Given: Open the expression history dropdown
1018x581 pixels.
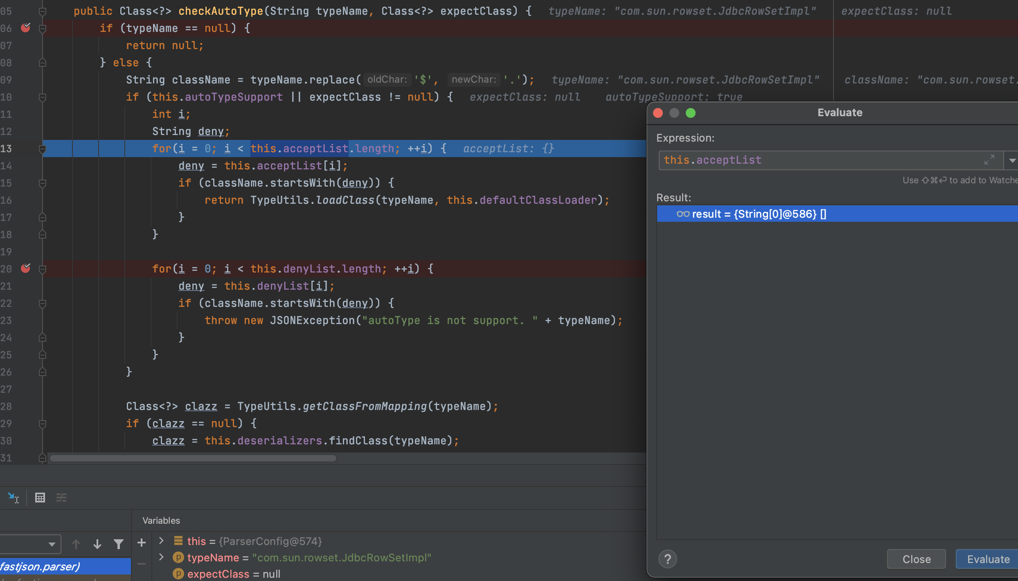Looking at the screenshot, I should (x=1011, y=160).
